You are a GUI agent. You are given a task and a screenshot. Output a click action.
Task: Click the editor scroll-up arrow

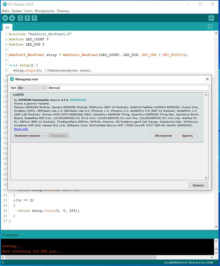coord(216,33)
